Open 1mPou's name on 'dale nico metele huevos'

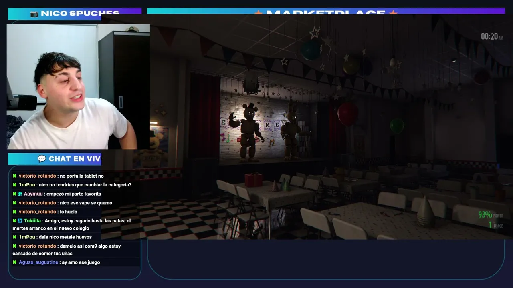pos(27,237)
